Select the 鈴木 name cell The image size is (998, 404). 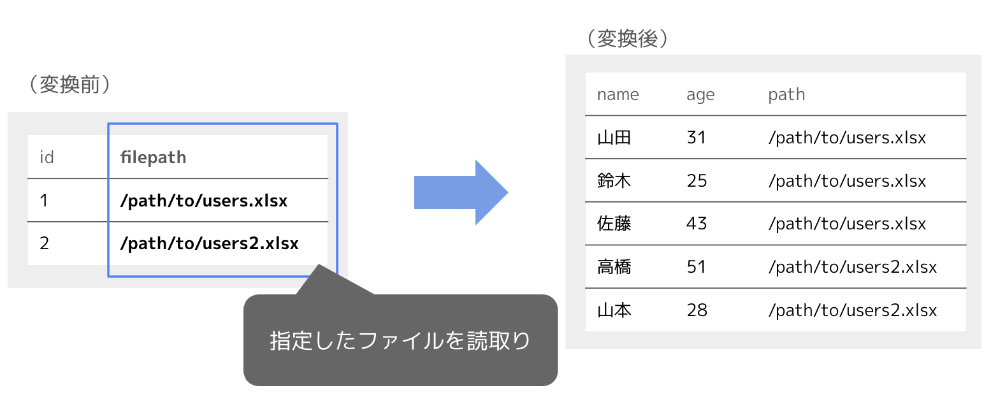pos(614,181)
